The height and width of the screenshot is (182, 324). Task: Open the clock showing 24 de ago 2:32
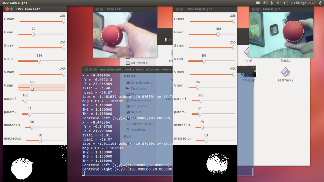[x=303, y=3]
